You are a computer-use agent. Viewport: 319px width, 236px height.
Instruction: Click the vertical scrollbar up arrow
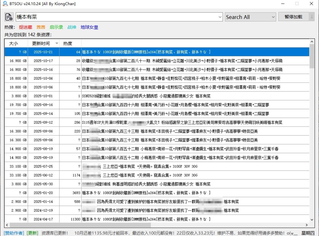(x=312, y=42)
